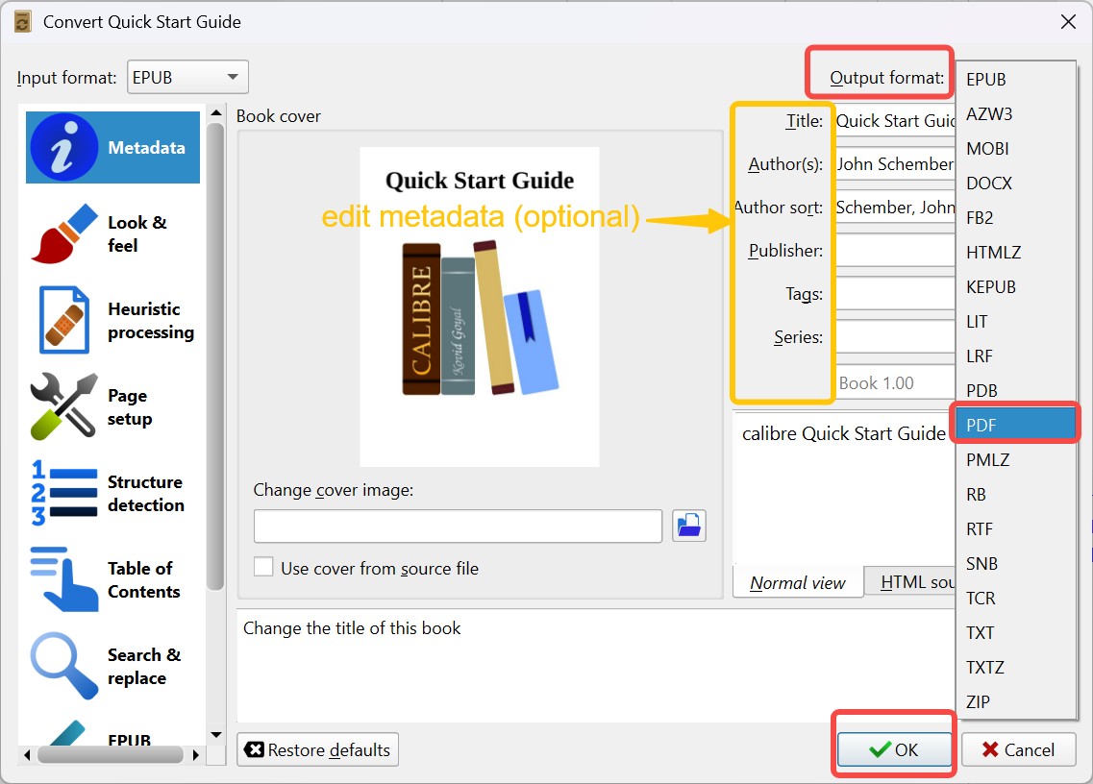This screenshot has height=784, width=1093.
Task: Open the cover image file browser
Action: 689,526
